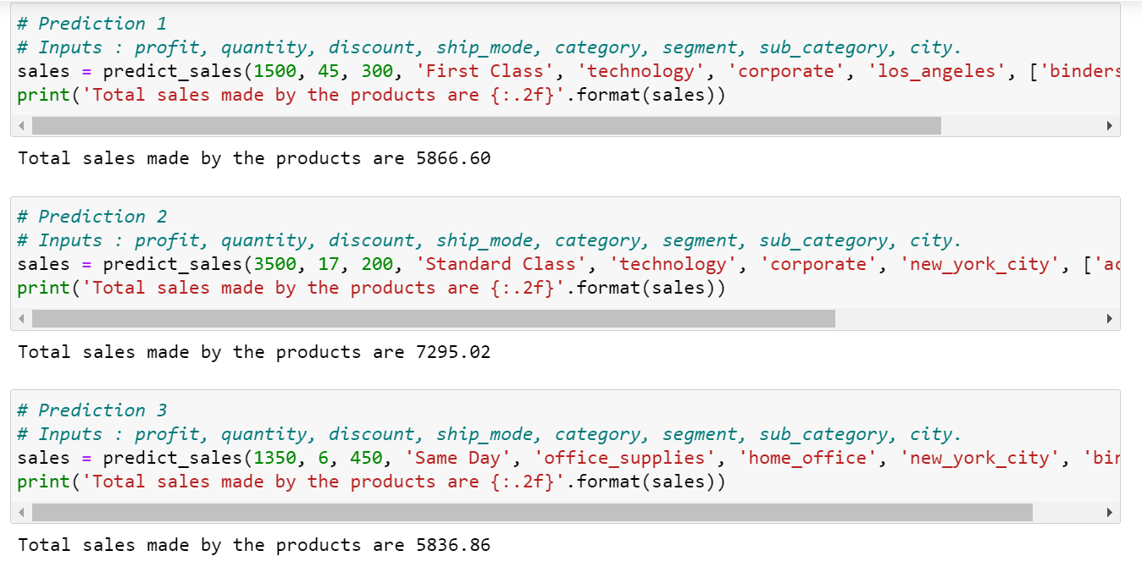Click the output showing 7295.02
Screen dimensions: 1142x567
tap(252, 351)
